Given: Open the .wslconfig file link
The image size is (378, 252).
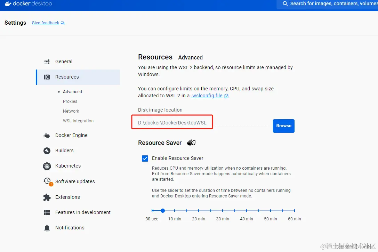Looking at the screenshot, I should click(207, 96).
